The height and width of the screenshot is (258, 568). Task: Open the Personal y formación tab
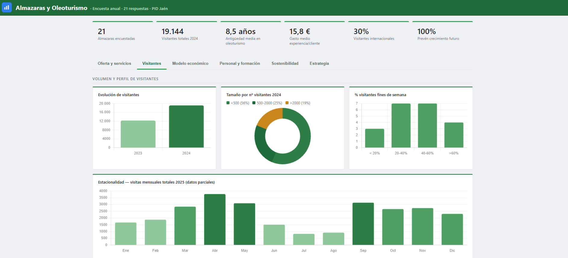[240, 63]
